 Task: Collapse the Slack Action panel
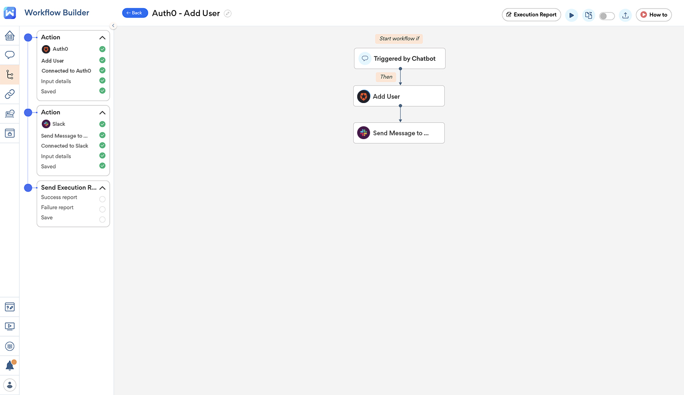(102, 113)
